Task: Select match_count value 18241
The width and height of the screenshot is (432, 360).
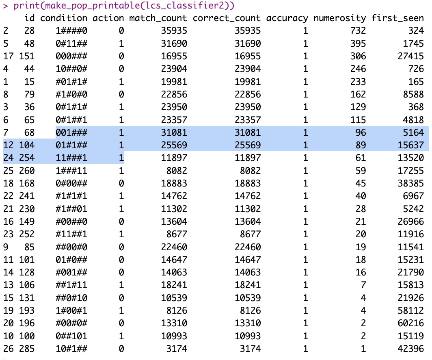Action: click(x=174, y=285)
